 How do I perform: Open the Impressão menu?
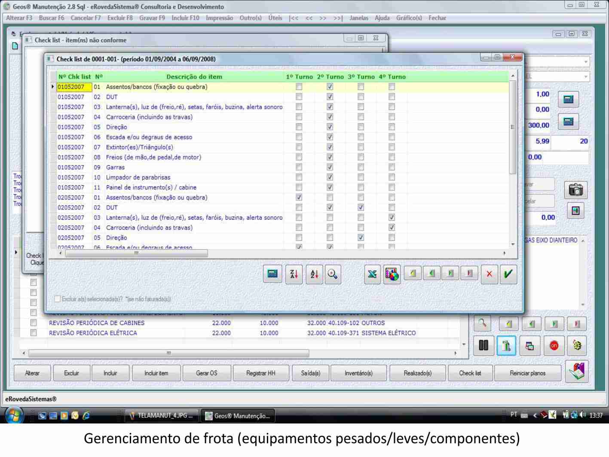[x=219, y=18]
